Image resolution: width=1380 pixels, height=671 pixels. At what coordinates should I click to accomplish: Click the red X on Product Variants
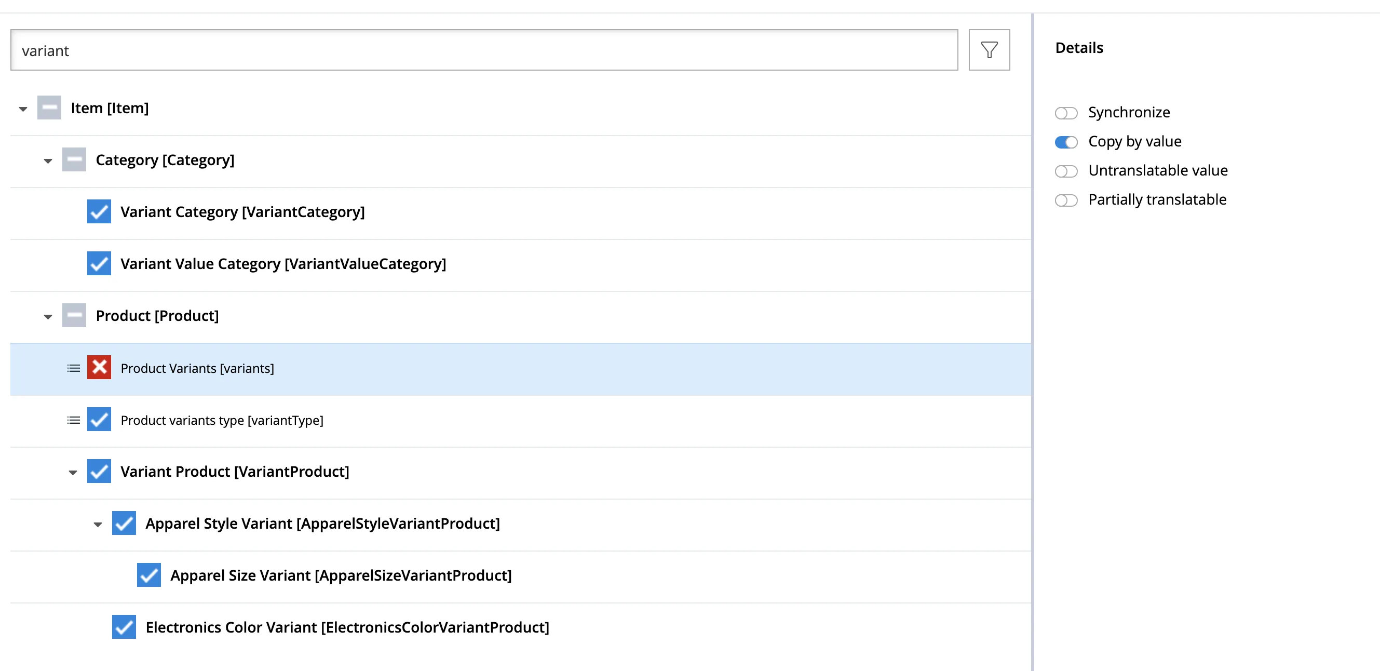click(x=99, y=368)
